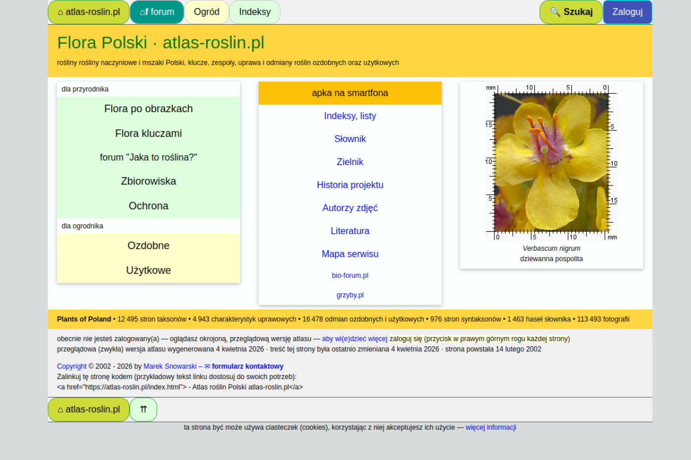
Task: Open the formularz kontaktowy envelope link
Action: 243,366
